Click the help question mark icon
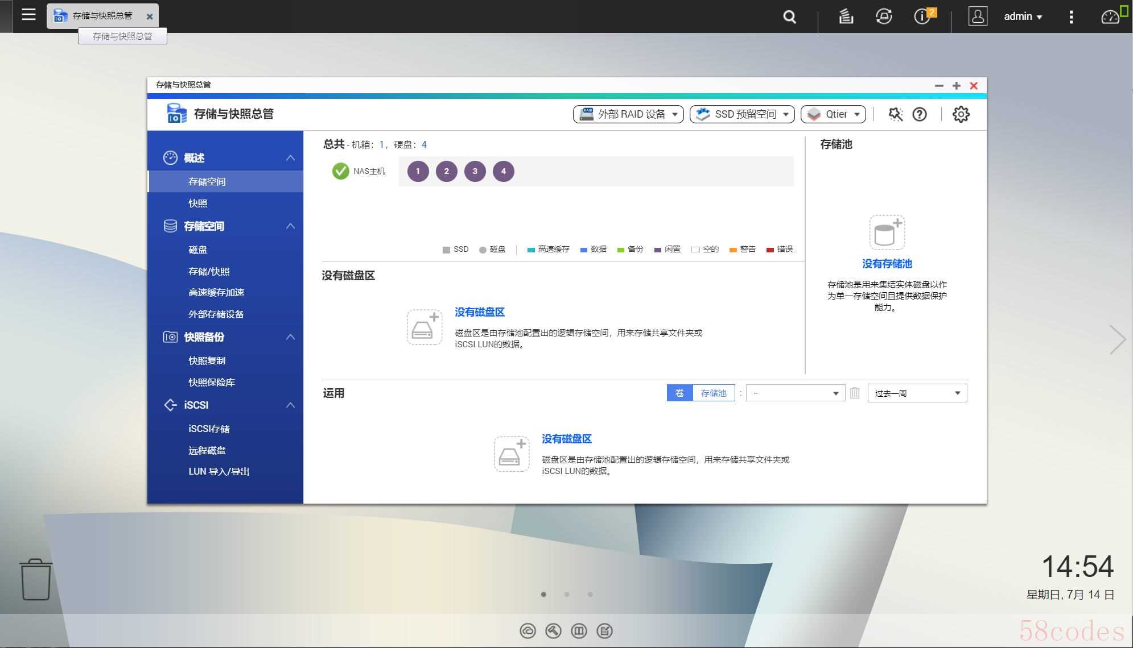Image resolution: width=1133 pixels, height=648 pixels. 920,114
